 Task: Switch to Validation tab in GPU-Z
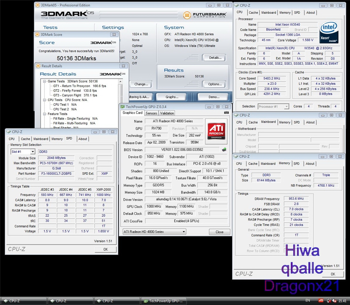point(167,113)
